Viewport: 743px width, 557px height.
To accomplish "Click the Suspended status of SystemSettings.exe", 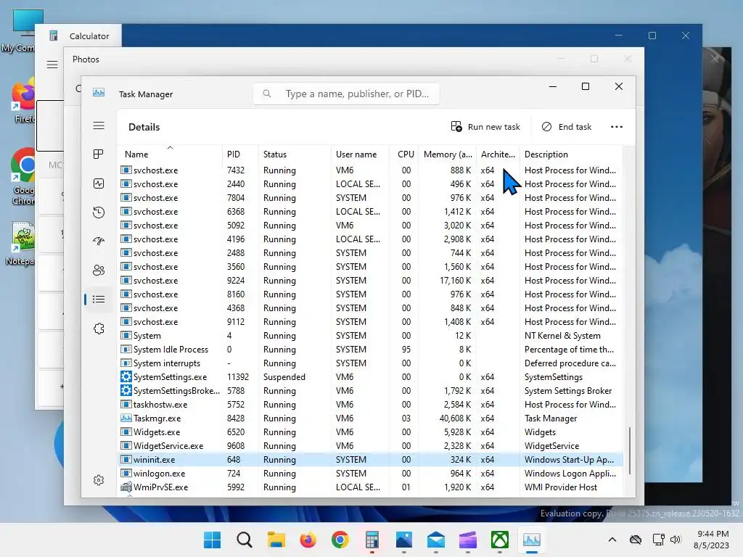I will 284,377.
